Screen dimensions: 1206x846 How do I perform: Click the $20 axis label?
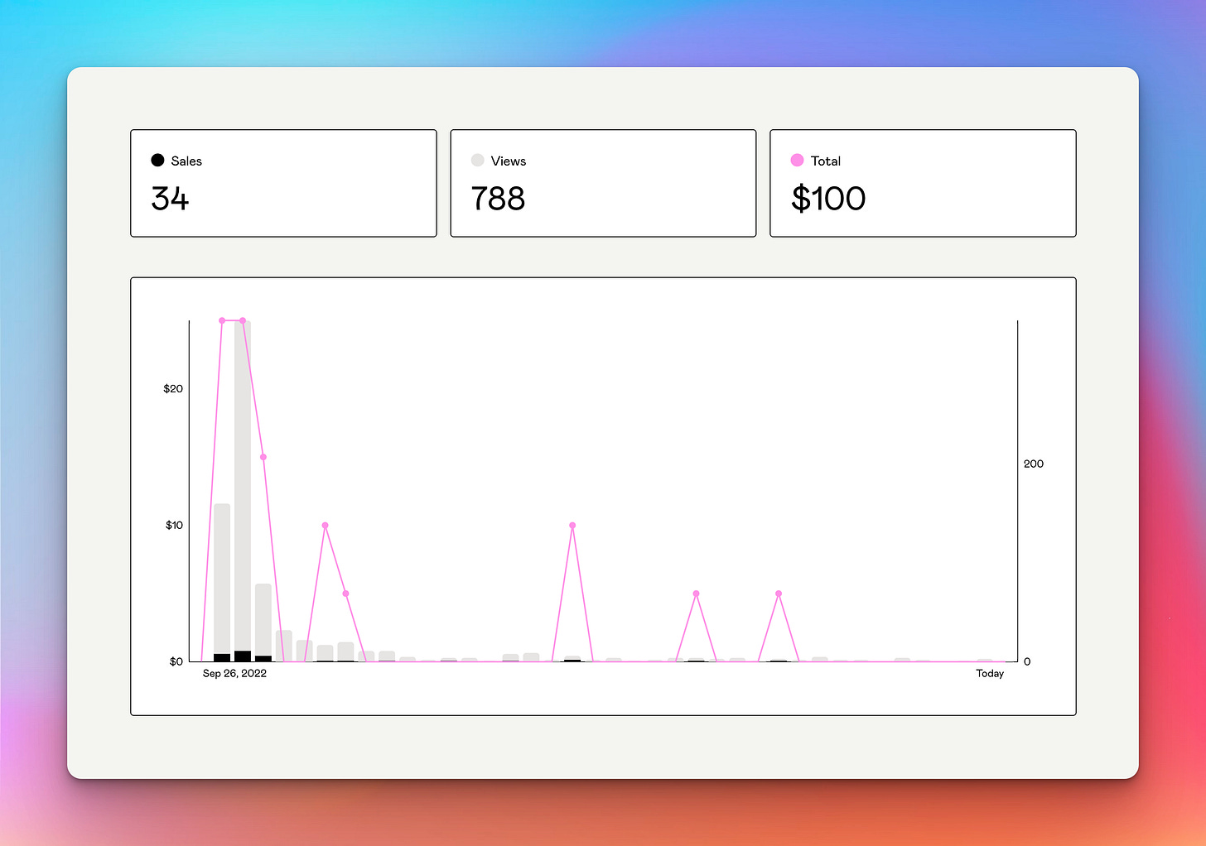click(x=173, y=388)
